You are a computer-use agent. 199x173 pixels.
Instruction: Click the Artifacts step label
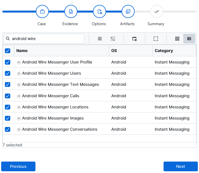[127, 24]
